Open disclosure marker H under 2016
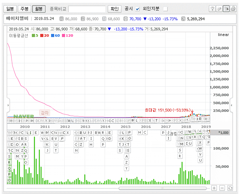This screenshot has height=194, width=240. pos(140,132)
